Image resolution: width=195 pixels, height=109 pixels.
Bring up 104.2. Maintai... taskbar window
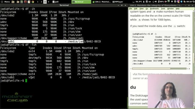pyautogui.click(x=101, y=2)
